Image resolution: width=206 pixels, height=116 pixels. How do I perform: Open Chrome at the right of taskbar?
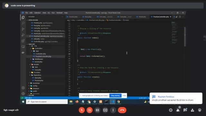(118, 102)
